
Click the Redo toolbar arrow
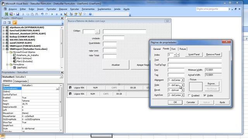coord(46,14)
